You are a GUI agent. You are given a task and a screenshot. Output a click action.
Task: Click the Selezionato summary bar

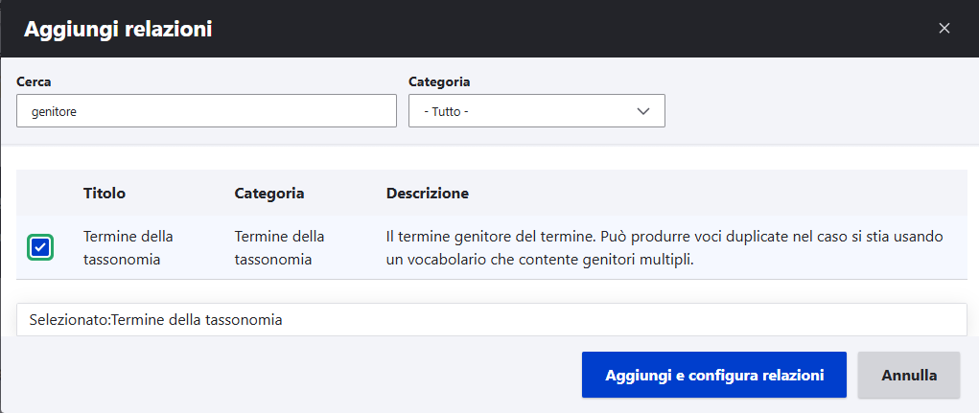click(491, 320)
